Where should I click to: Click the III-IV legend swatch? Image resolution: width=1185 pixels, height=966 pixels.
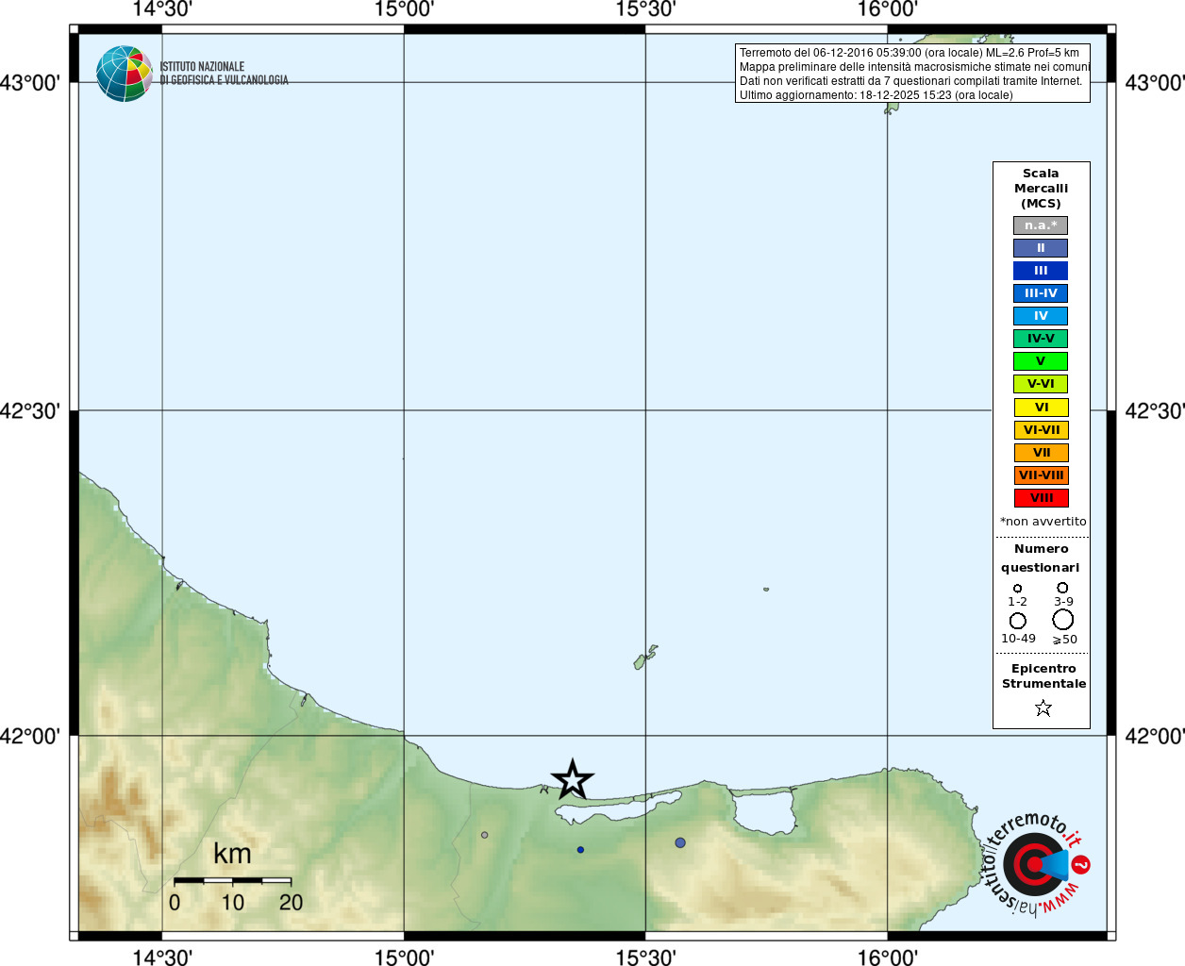(x=1041, y=293)
